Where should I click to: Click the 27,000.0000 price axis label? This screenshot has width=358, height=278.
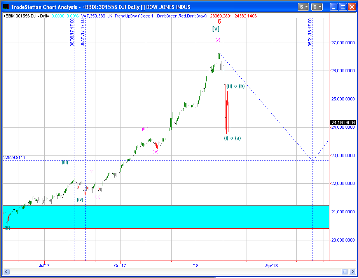pyautogui.click(x=343, y=43)
